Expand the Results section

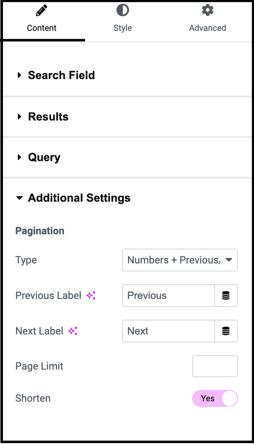coord(127,117)
